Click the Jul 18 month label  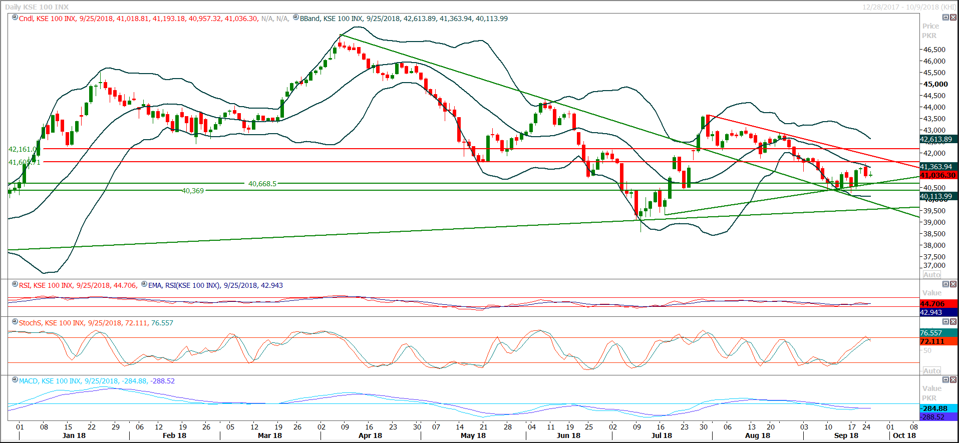tap(662, 435)
